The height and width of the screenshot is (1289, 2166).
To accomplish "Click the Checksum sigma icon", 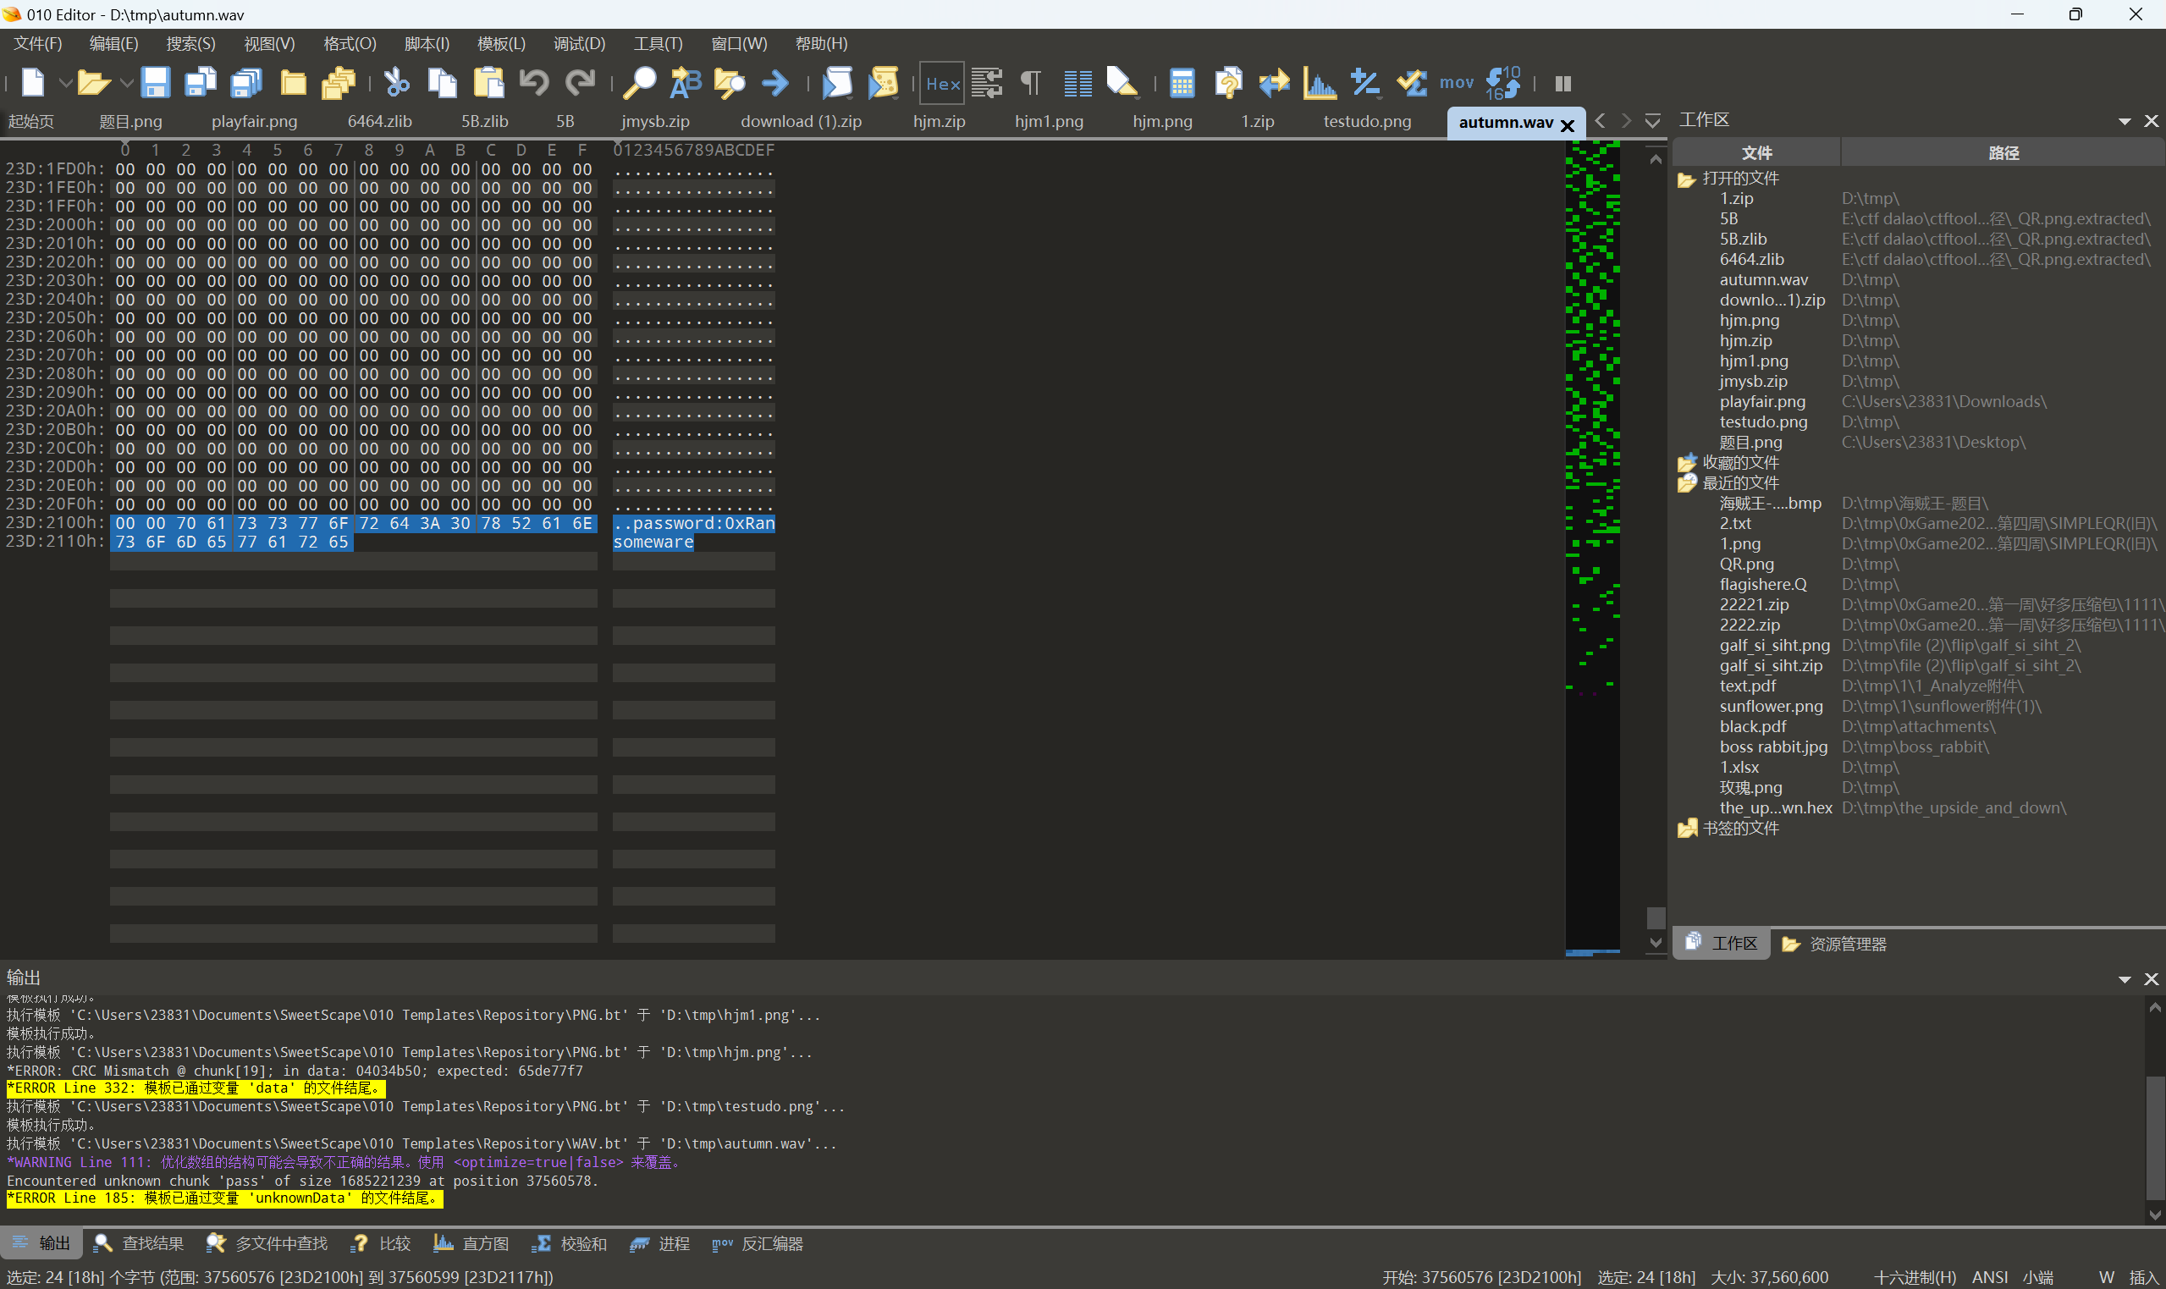I will (1411, 84).
